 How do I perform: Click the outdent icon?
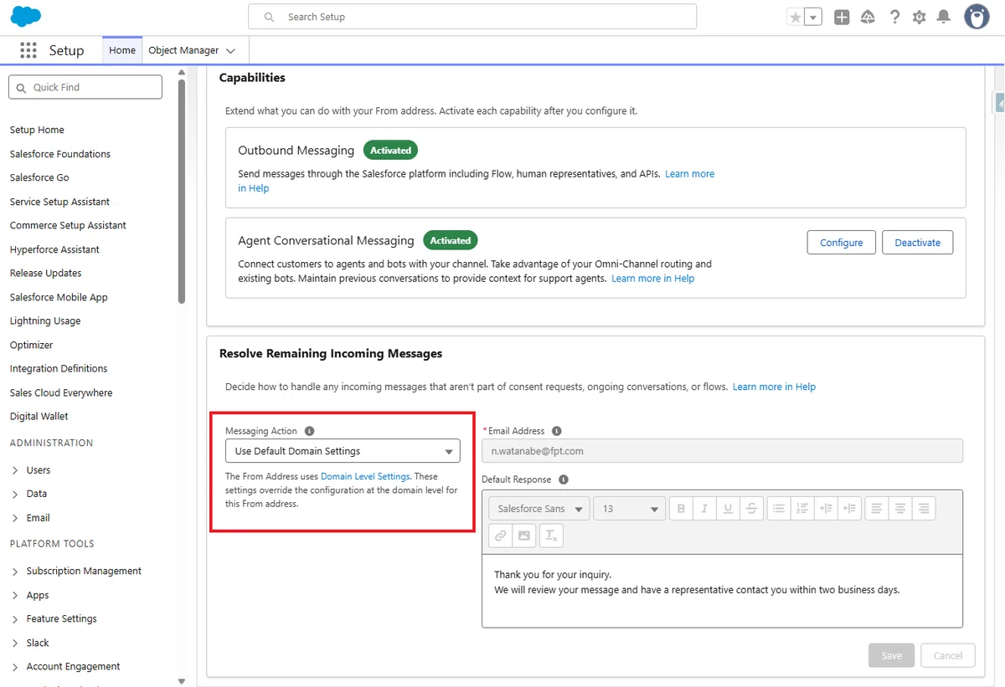pos(849,509)
